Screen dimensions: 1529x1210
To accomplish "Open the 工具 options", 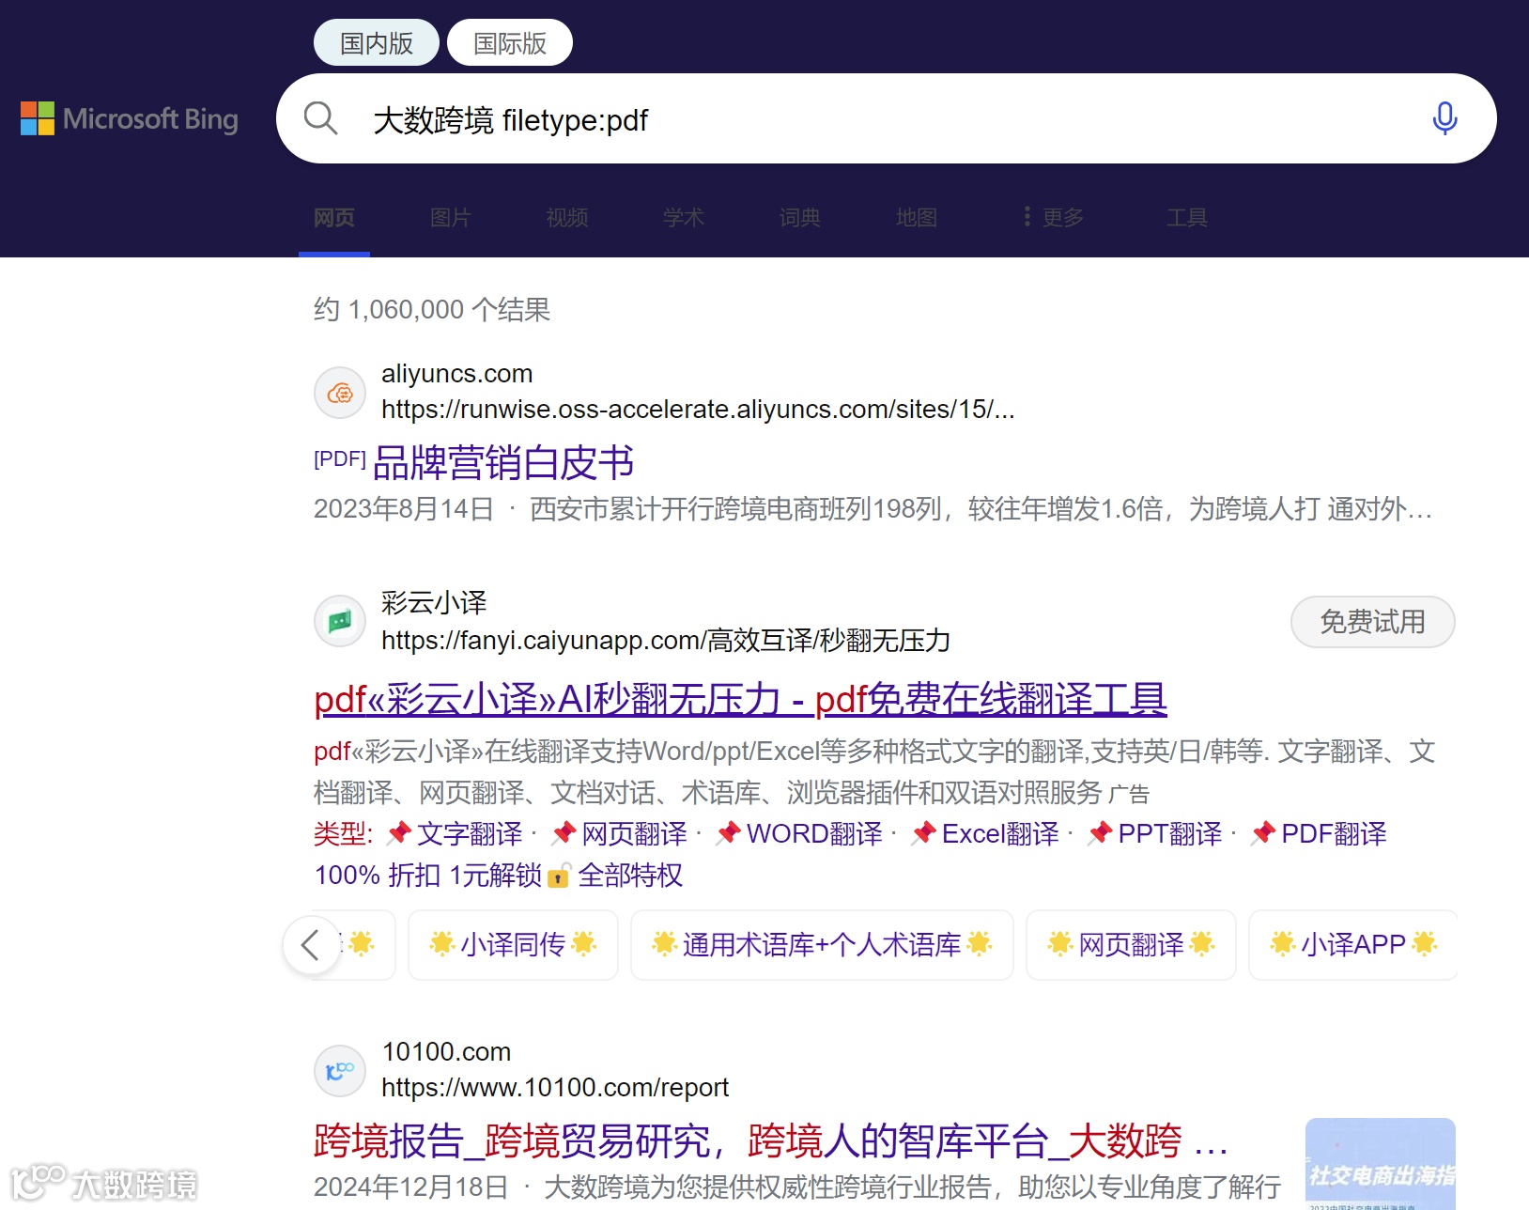I will (x=1186, y=217).
